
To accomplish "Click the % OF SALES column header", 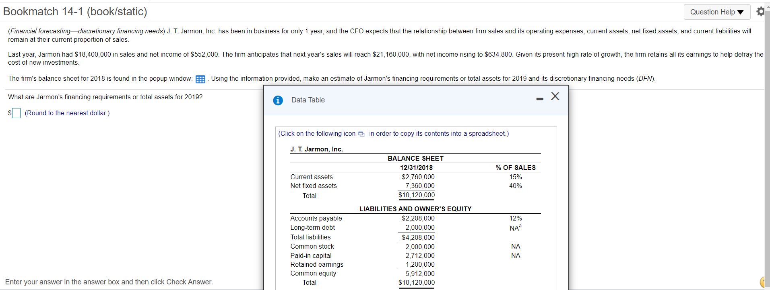I will tap(516, 167).
